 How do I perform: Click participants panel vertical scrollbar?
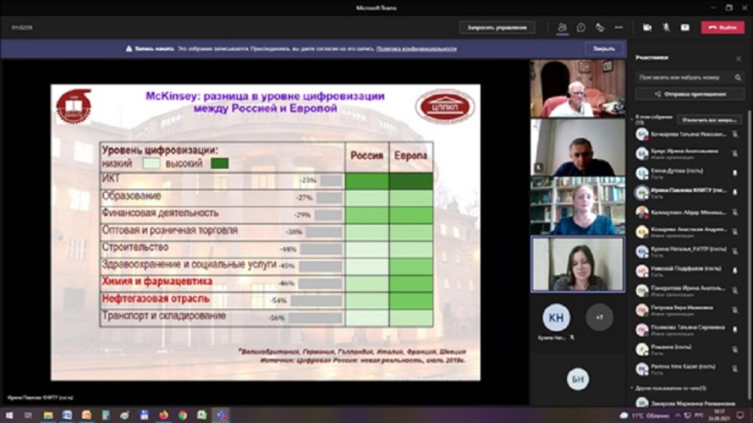point(750,254)
